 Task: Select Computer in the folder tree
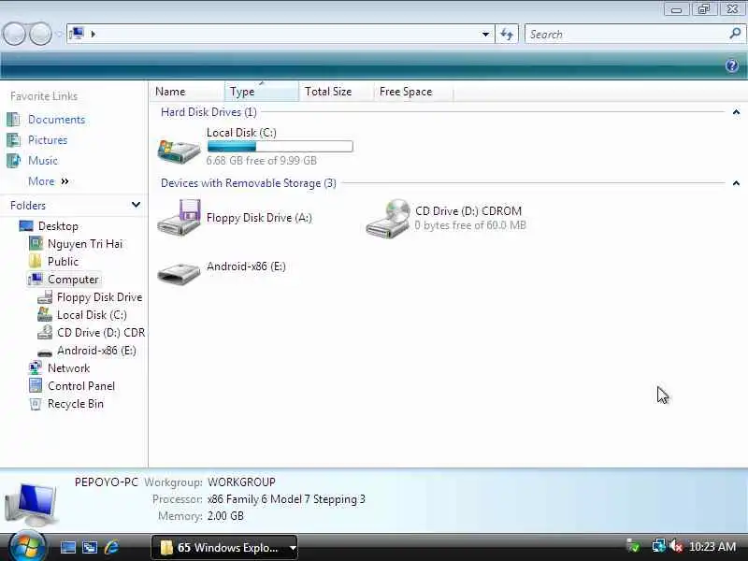[x=73, y=279]
